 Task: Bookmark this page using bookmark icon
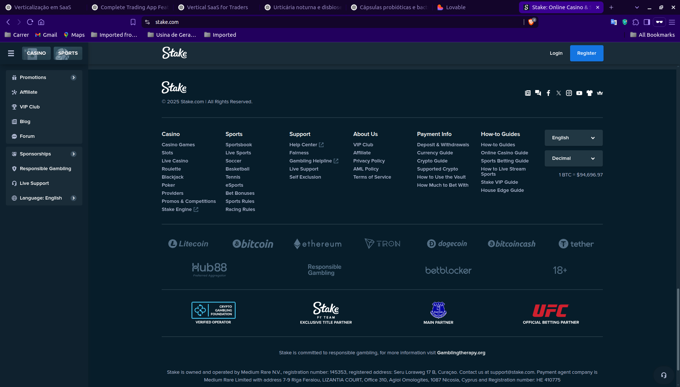[x=133, y=22]
